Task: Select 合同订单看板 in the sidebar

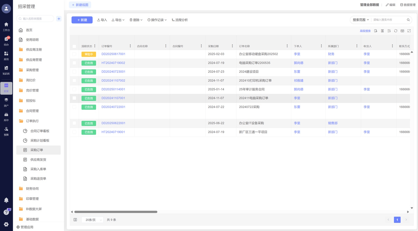Action: (x=39, y=131)
